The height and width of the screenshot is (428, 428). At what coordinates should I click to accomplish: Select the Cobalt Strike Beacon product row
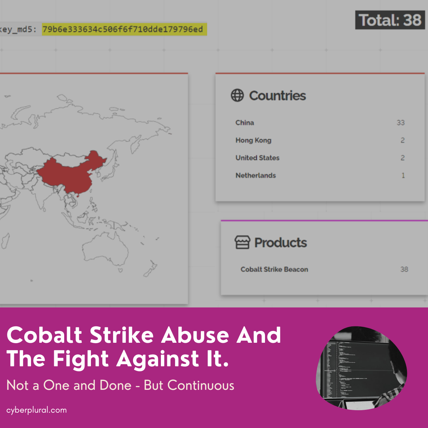pyautogui.click(x=324, y=269)
